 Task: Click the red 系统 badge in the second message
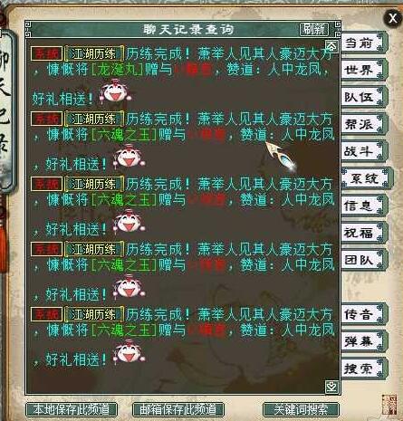[x=47, y=119]
